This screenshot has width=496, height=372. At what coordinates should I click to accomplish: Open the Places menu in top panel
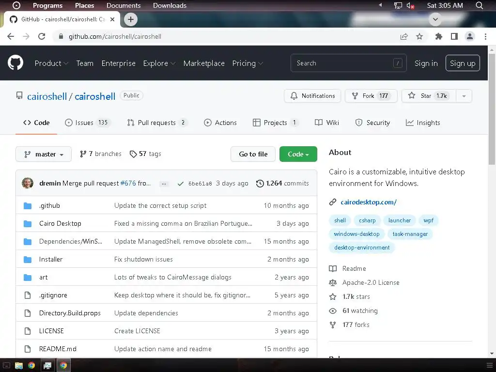tap(84, 5)
